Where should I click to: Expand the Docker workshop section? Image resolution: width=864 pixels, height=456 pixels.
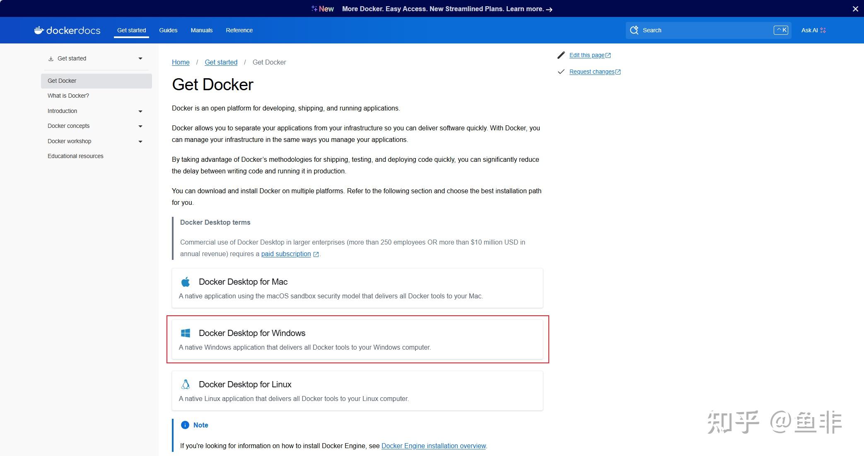[140, 142]
